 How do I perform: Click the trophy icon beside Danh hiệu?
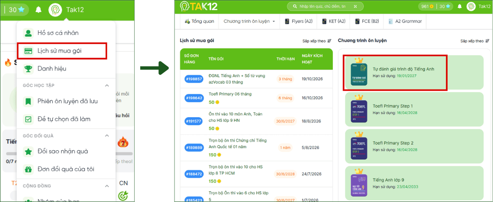[x=28, y=68]
